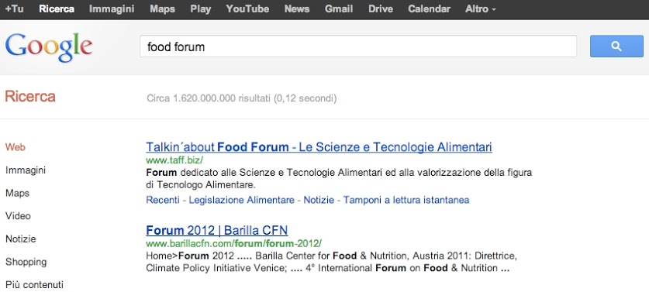Select the Web filter in sidebar
The width and height of the screenshot is (649, 292).
pyautogui.click(x=16, y=147)
